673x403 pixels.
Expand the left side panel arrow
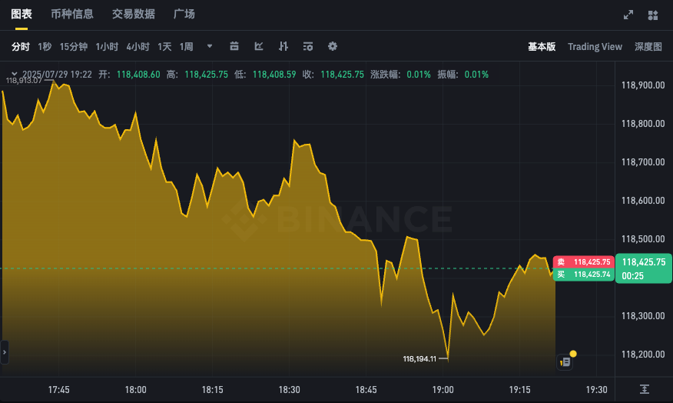5,352
